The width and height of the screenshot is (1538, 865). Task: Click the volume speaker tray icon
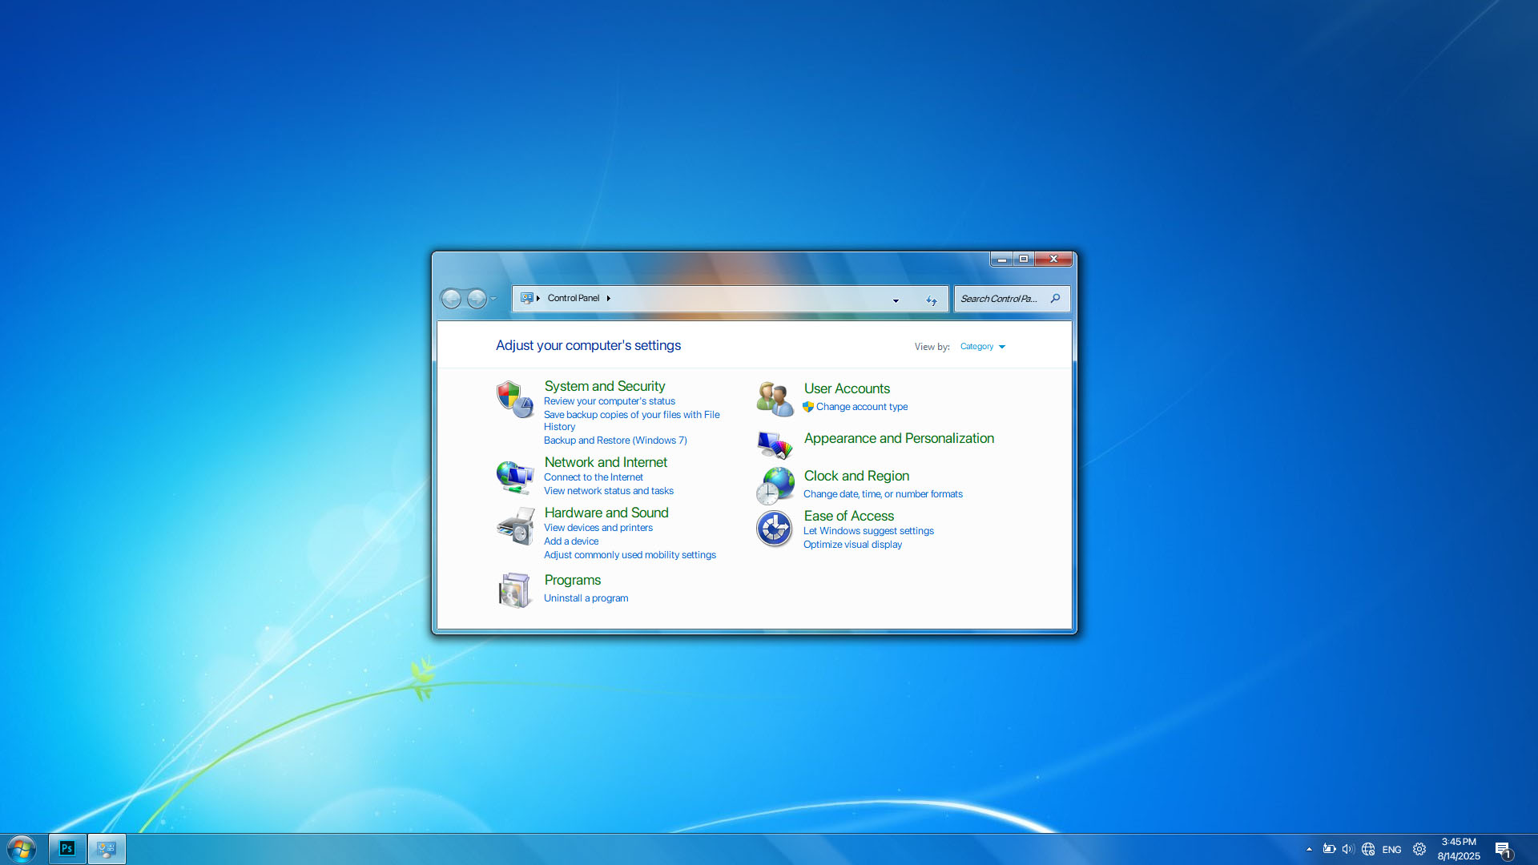[x=1347, y=849]
